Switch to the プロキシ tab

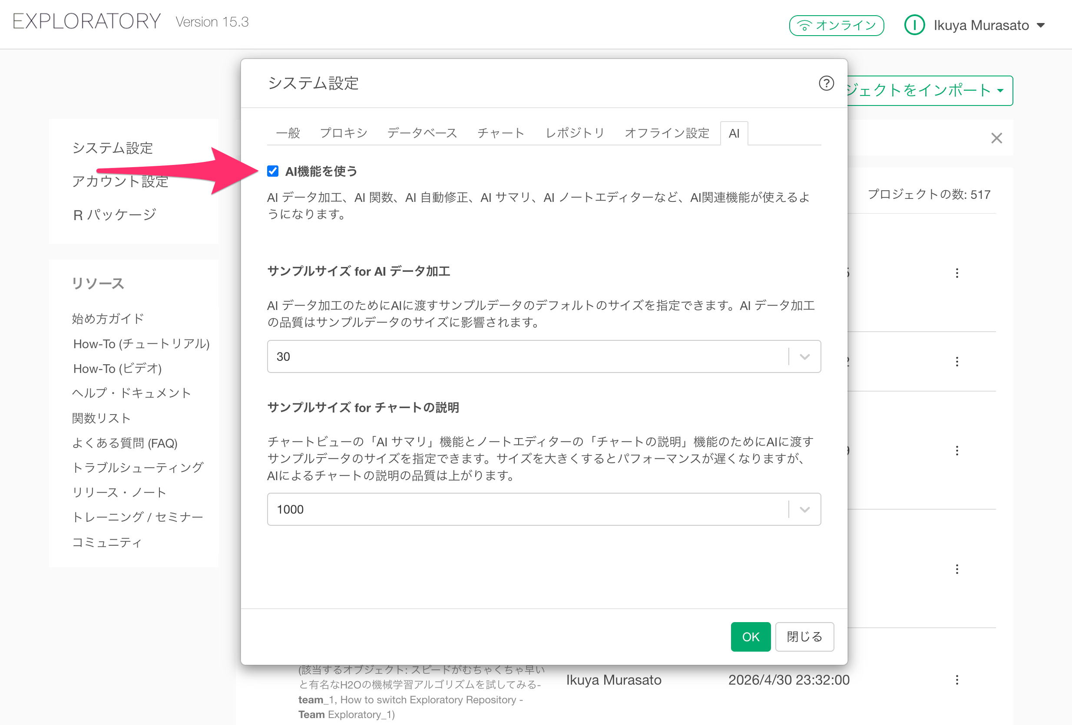click(x=344, y=133)
